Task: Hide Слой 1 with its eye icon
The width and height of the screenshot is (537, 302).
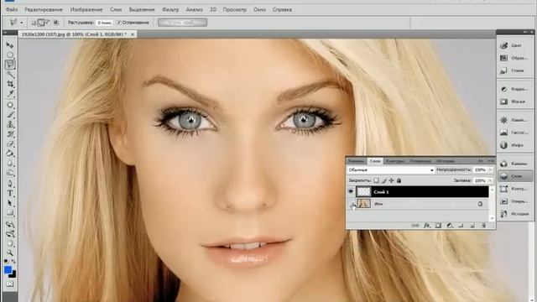Action: coord(351,192)
